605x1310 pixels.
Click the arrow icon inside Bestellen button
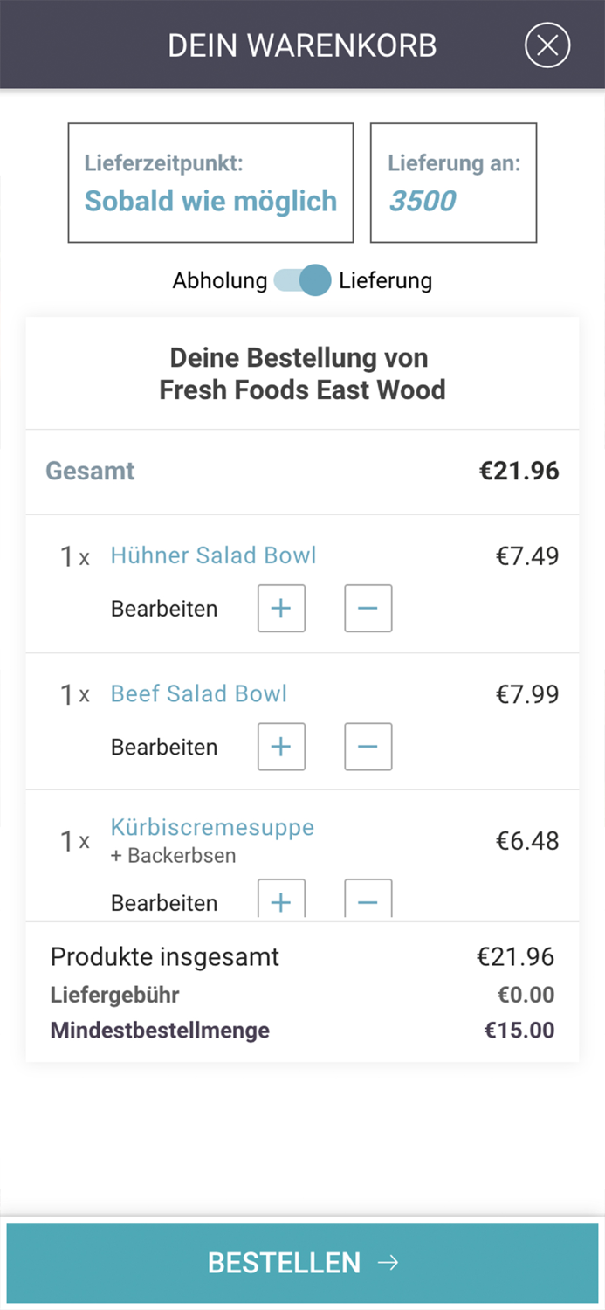[x=388, y=1263]
